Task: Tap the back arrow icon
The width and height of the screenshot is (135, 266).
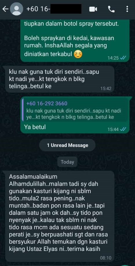Action: (6, 9)
